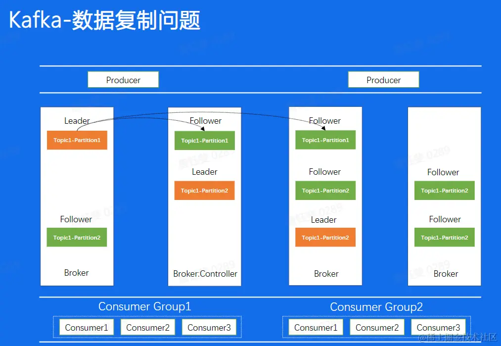Select Consumer2 in Consumer Group2
Viewport: 501px width, 346px height.
coord(377,328)
